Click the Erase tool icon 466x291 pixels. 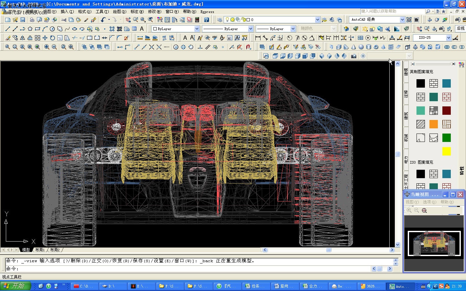click(x=8, y=38)
